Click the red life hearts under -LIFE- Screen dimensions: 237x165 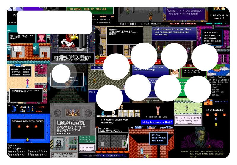tap(39, 111)
